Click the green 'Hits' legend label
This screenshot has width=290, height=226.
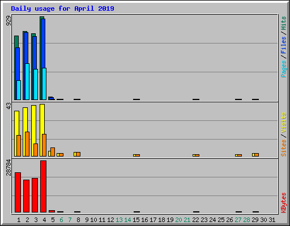284,23
